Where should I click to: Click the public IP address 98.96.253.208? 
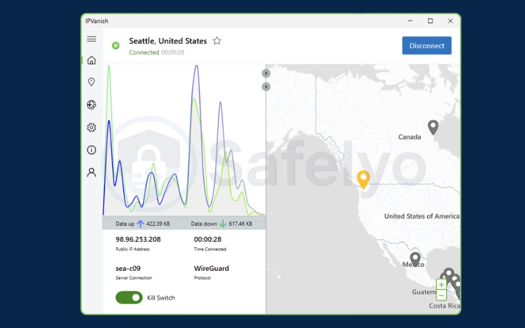click(x=138, y=239)
